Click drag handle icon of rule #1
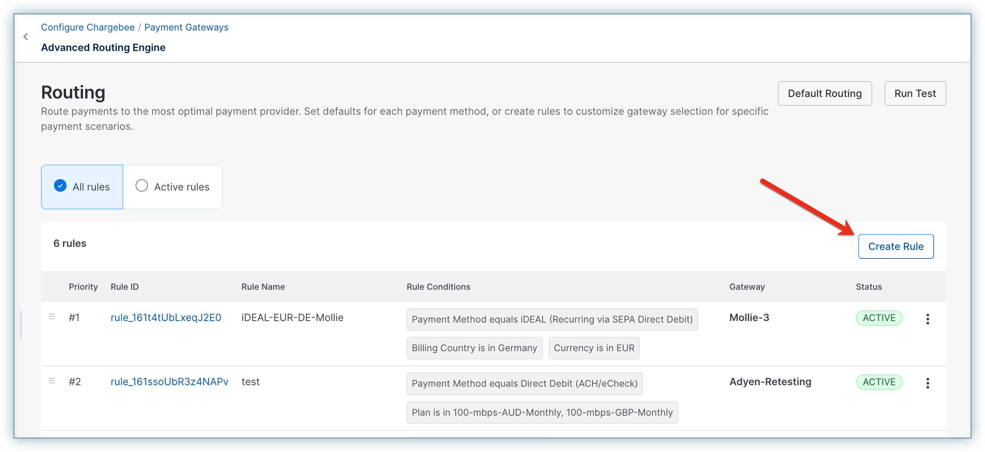The height and width of the screenshot is (452, 985). coord(52,317)
